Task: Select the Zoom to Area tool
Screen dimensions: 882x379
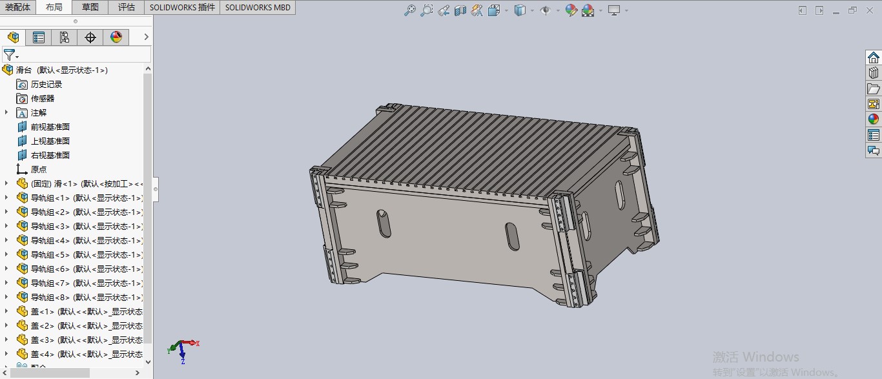Action: pyautogui.click(x=427, y=10)
